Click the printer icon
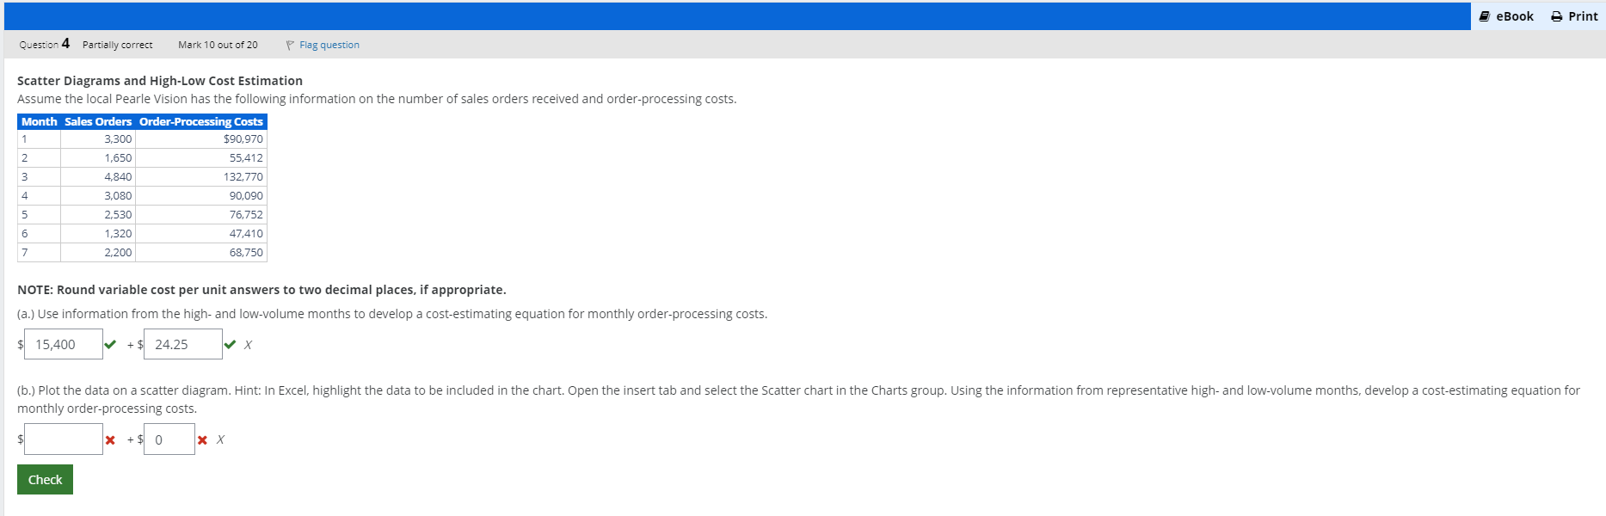Screen dimensions: 1606x516 click(x=1556, y=16)
